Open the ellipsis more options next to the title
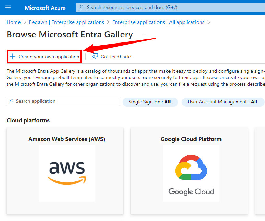 coord(145,35)
